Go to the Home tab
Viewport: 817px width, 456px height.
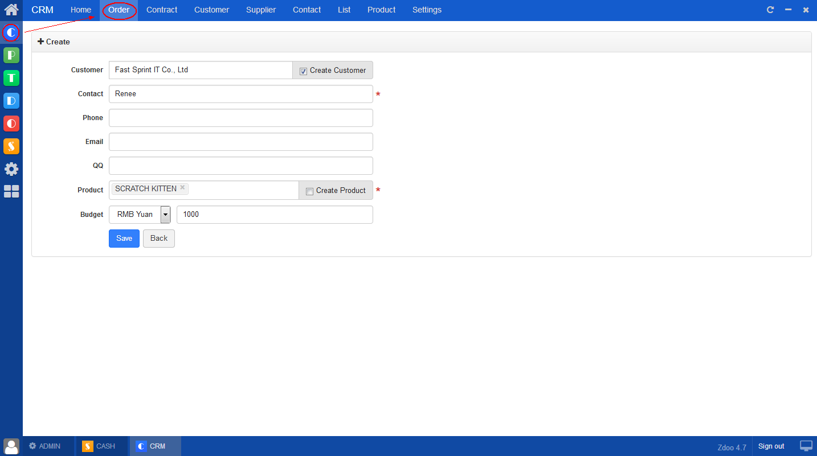(81, 10)
